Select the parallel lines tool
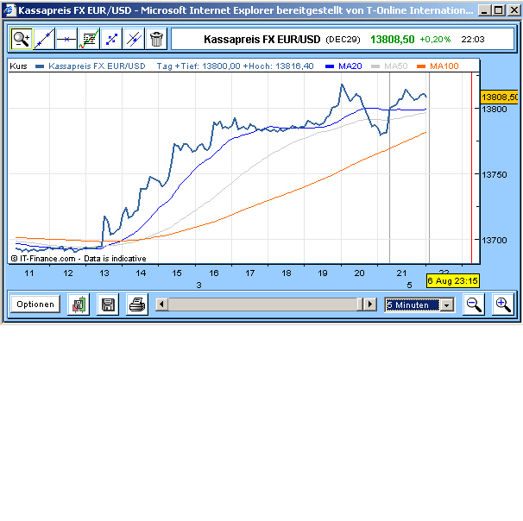 pos(134,40)
